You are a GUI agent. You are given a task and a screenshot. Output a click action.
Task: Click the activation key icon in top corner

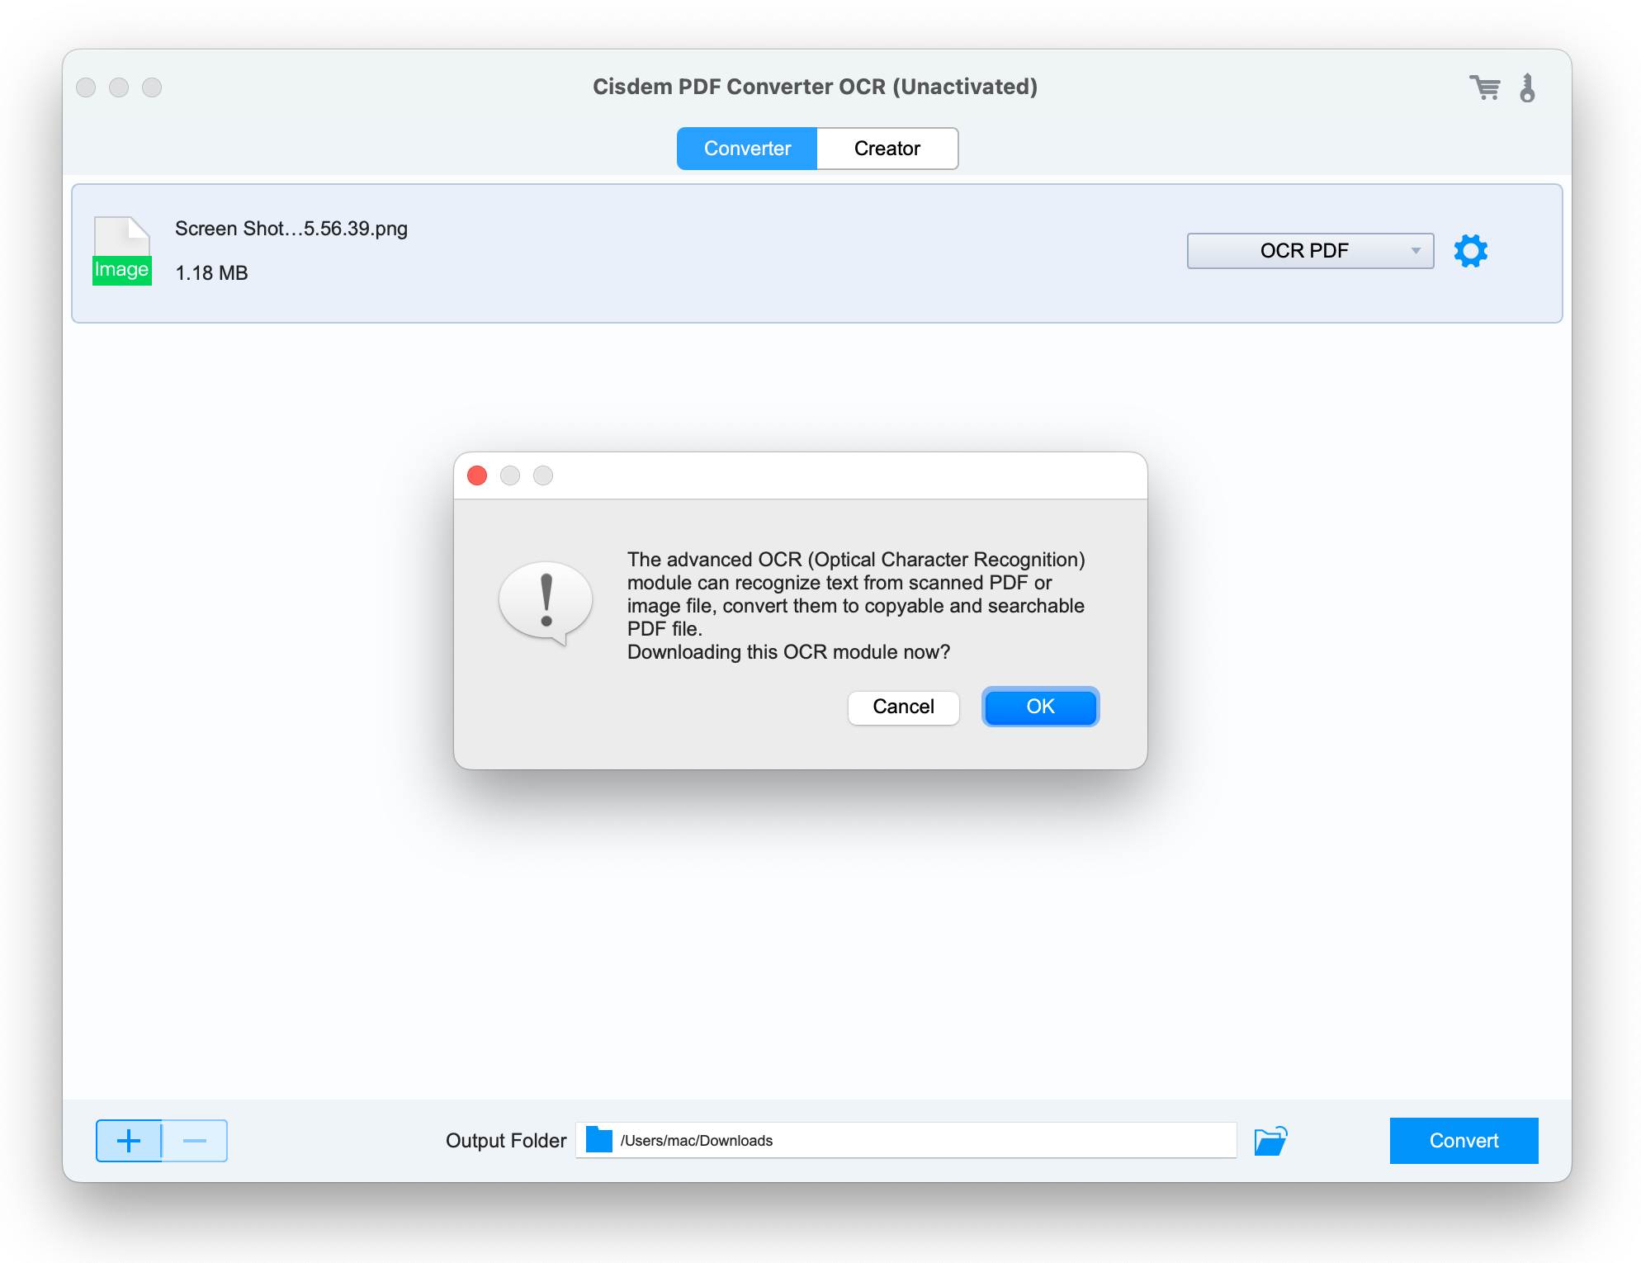click(1528, 88)
